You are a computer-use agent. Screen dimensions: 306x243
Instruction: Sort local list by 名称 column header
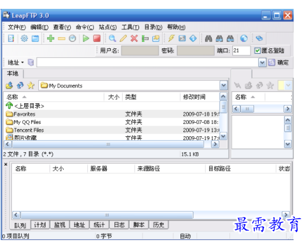pos(54,97)
